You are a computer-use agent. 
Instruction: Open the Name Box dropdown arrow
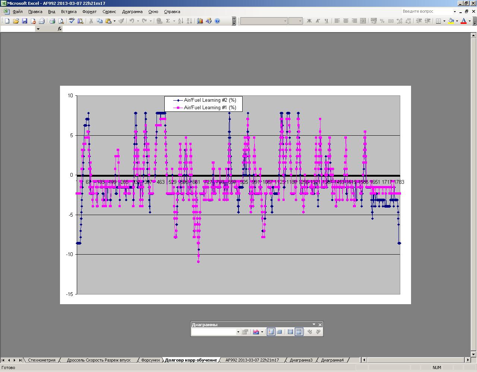(x=38, y=29)
